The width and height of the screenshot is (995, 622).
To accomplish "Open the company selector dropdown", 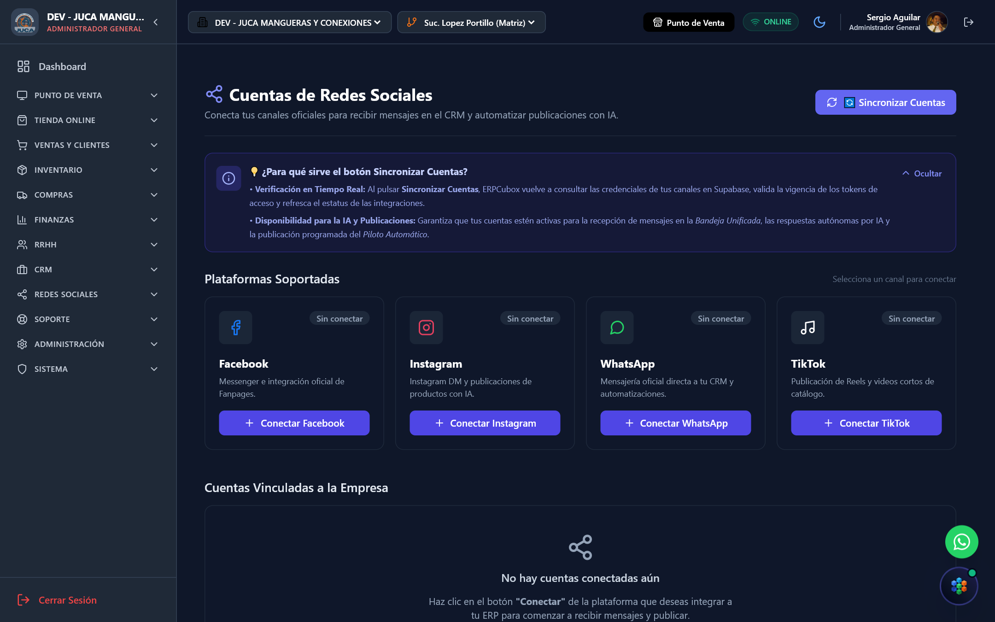I will [x=290, y=22].
